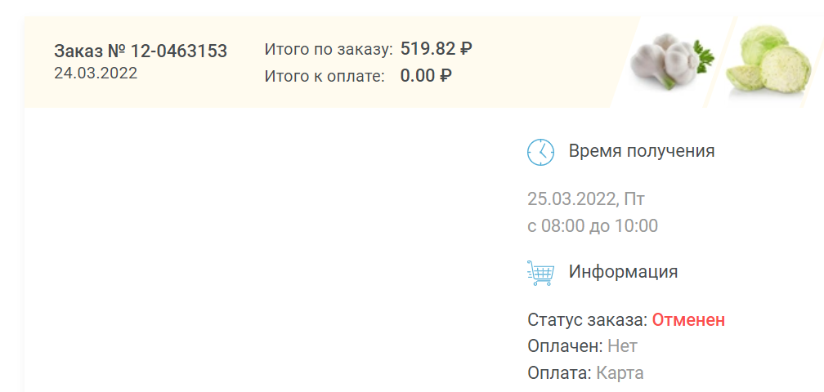824x392 pixels.
Task: Click the order total 519.82 ₽
Action: (x=437, y=49)
